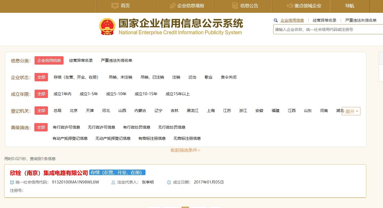The height and width of the screenshot is (208, 383).
Task: Collapse filters via 收起筛选条件
Action: click(185, 150)
